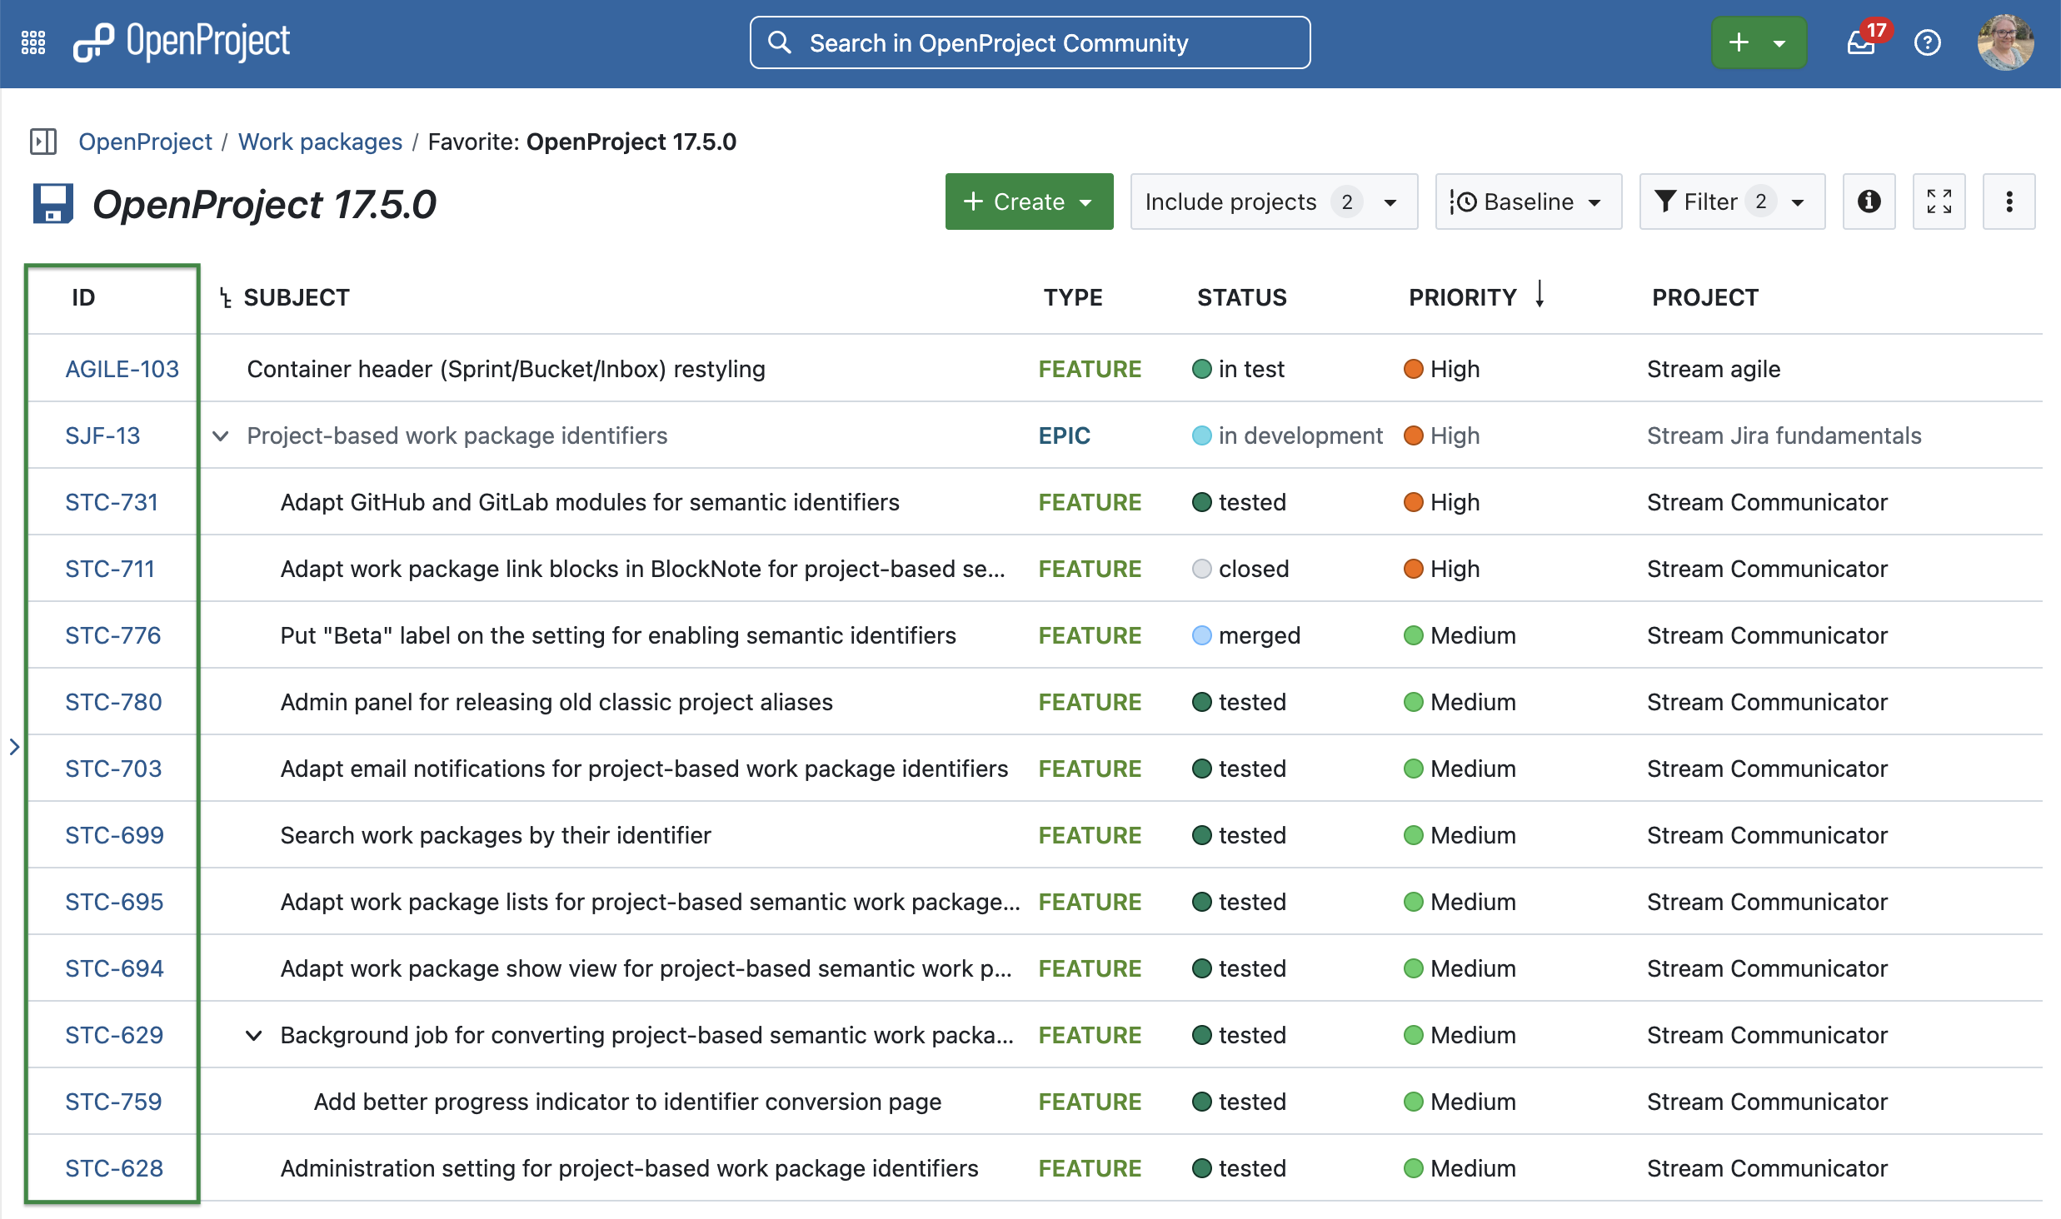Screen dimensions: 2061x1219
Task: Toggle the sidebar panel icon
Action: pos(43,142)
